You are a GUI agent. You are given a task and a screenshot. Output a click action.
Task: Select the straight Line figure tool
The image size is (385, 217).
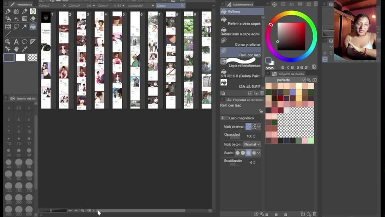point(8,34)
